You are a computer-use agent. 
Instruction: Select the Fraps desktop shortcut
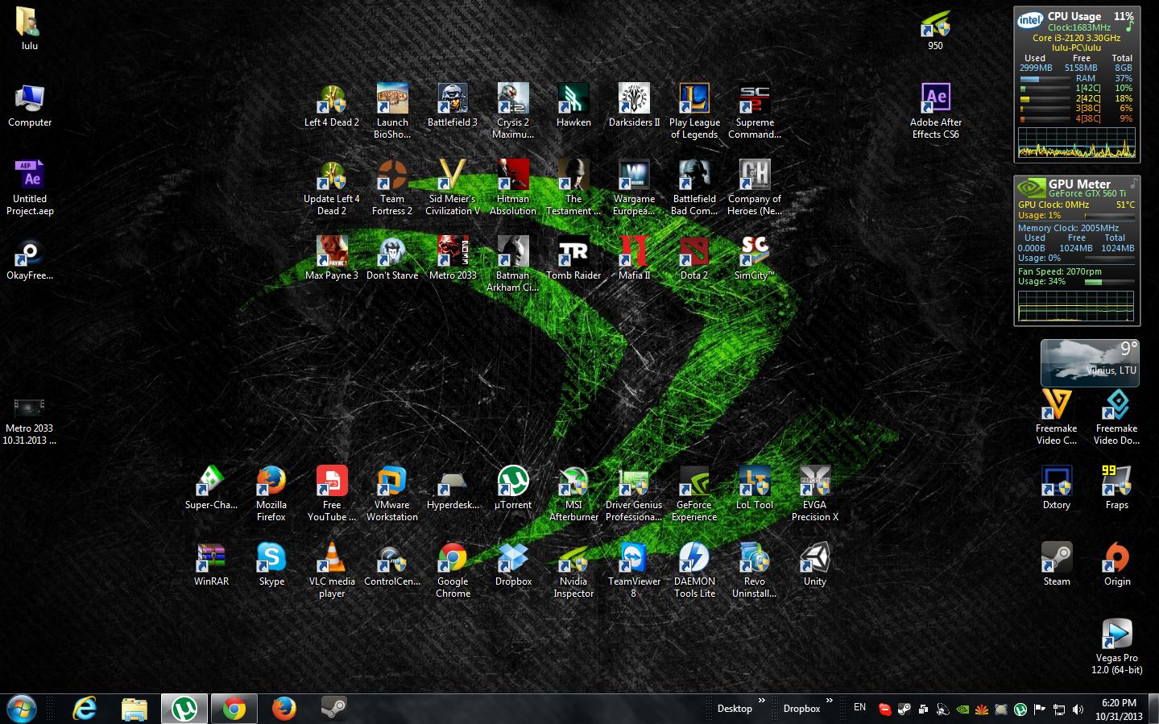(1117, 488)
